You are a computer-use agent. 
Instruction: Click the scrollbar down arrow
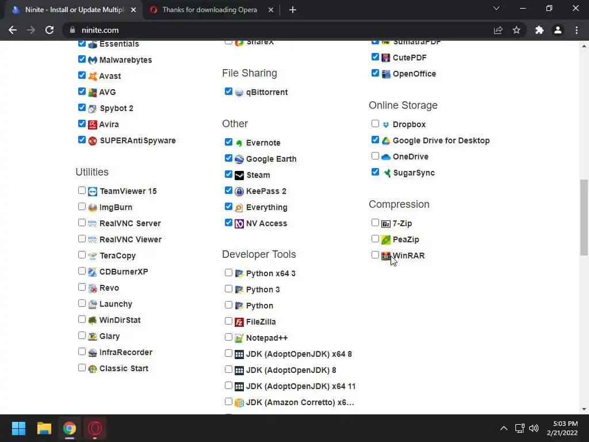[584, 409]
